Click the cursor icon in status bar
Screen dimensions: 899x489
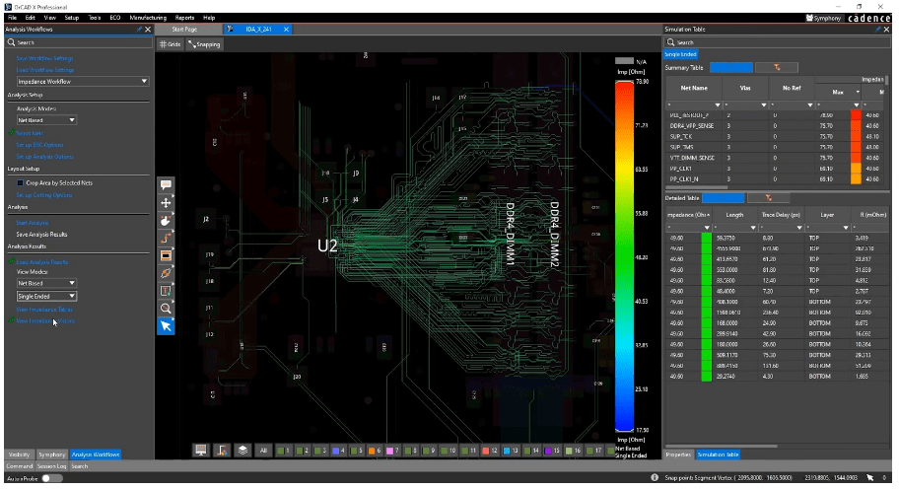click(870, 477)
